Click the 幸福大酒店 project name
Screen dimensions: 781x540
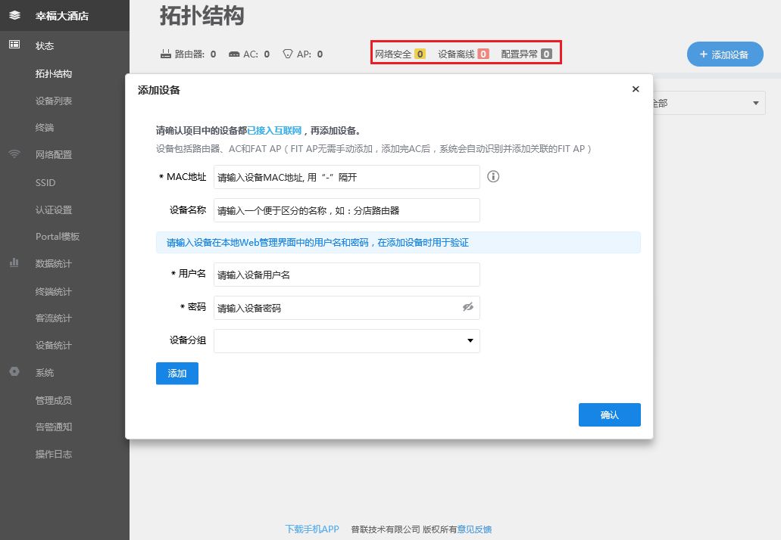[x=62, y=16]
